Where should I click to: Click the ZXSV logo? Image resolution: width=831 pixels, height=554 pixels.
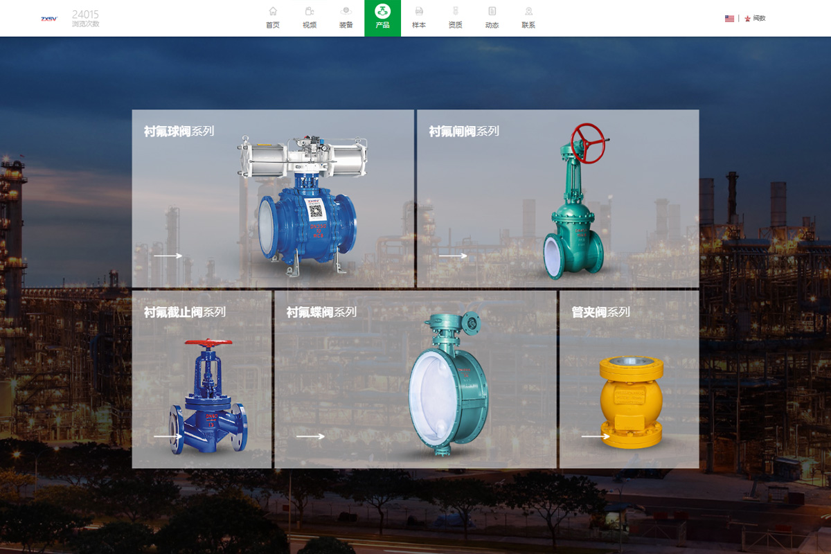[49, 19]
